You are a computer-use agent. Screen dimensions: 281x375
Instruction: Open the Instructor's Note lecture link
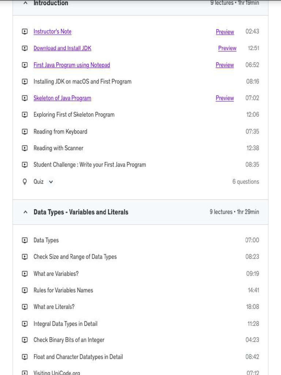[52, 31]
